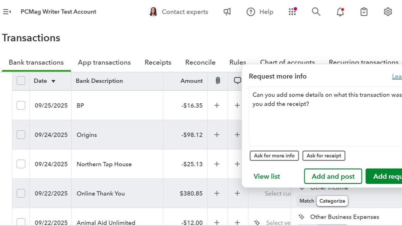Click inside the request message text box

tap(325, 116)
